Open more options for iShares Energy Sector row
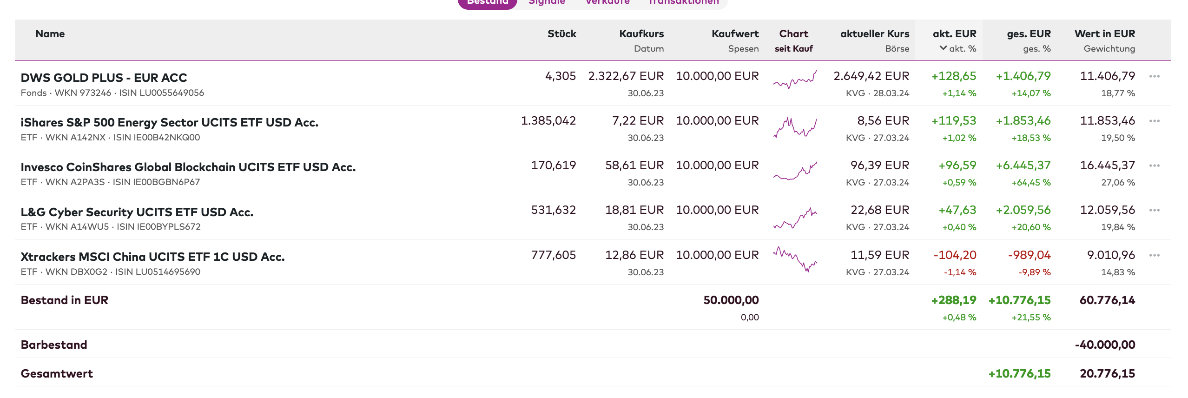1188x398 pixels. coord(1154,121)
